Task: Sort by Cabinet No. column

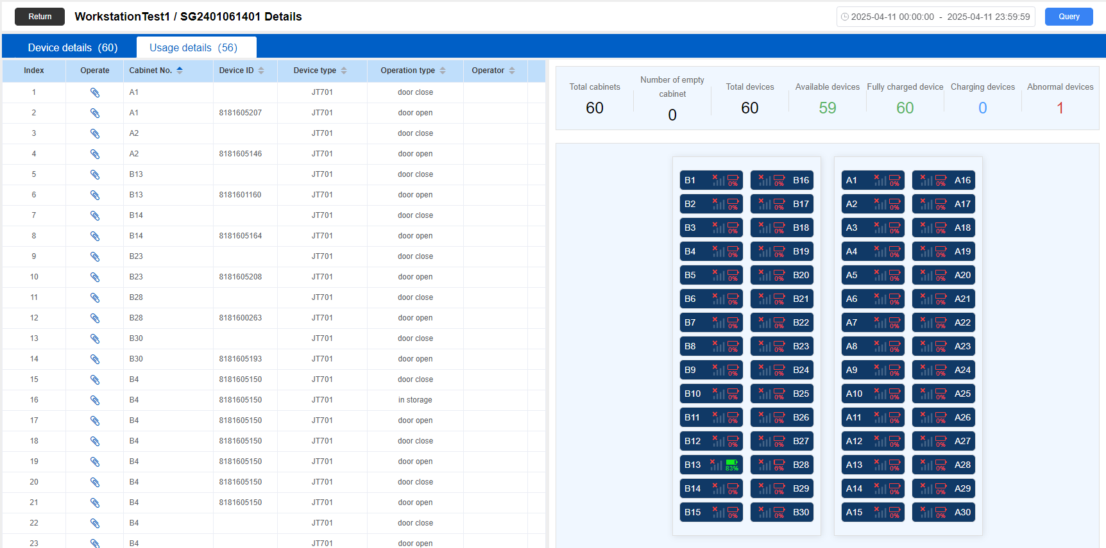Action: [x=180, y=71]
